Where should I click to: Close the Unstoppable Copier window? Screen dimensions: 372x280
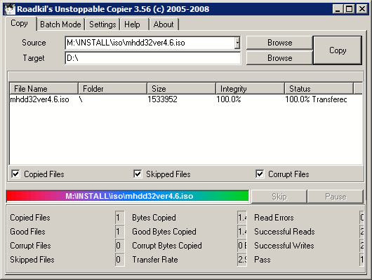(362, 9)
